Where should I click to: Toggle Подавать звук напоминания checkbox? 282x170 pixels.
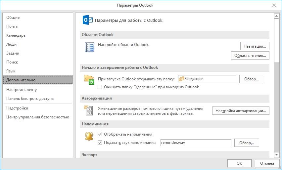(100, 143)
